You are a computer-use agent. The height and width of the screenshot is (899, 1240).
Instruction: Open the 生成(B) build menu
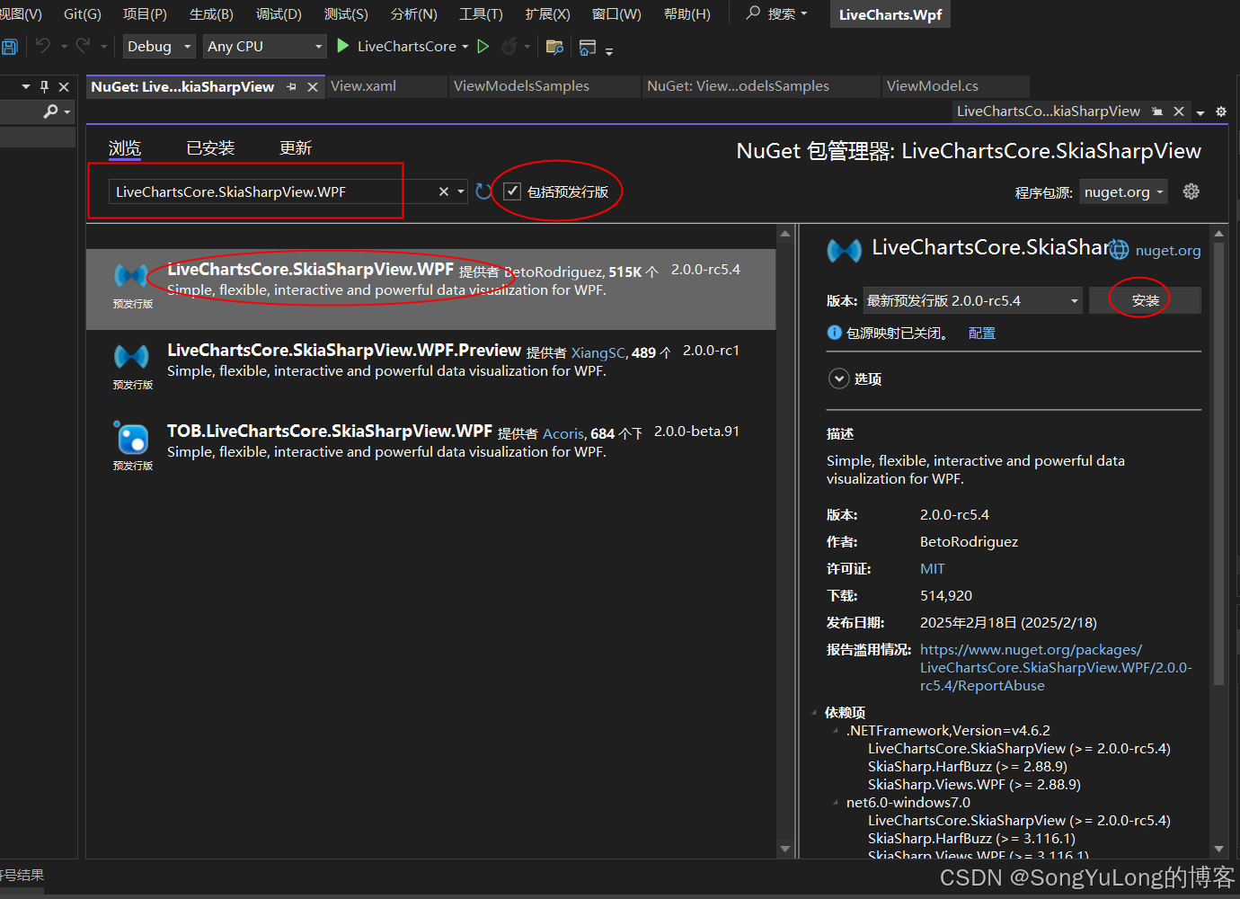pos(211,13)
